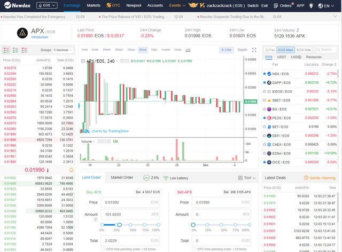Toggle light/dark theme bulb icon
342x252 pixels.
[311, 6]
